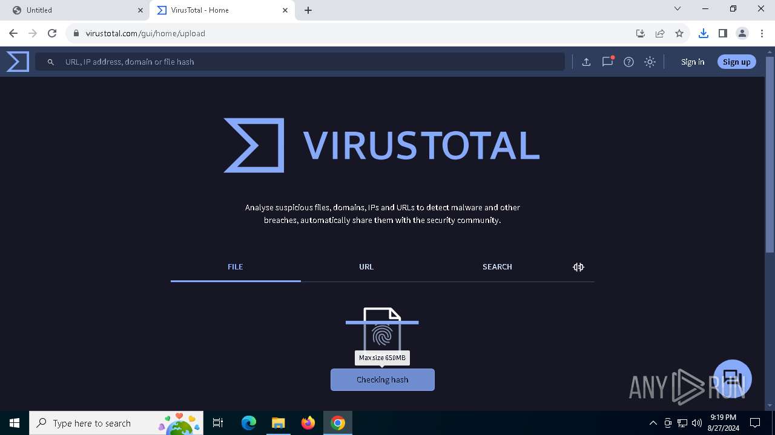
Task: Click the Sign in link
Action: (x=693, y=62)
